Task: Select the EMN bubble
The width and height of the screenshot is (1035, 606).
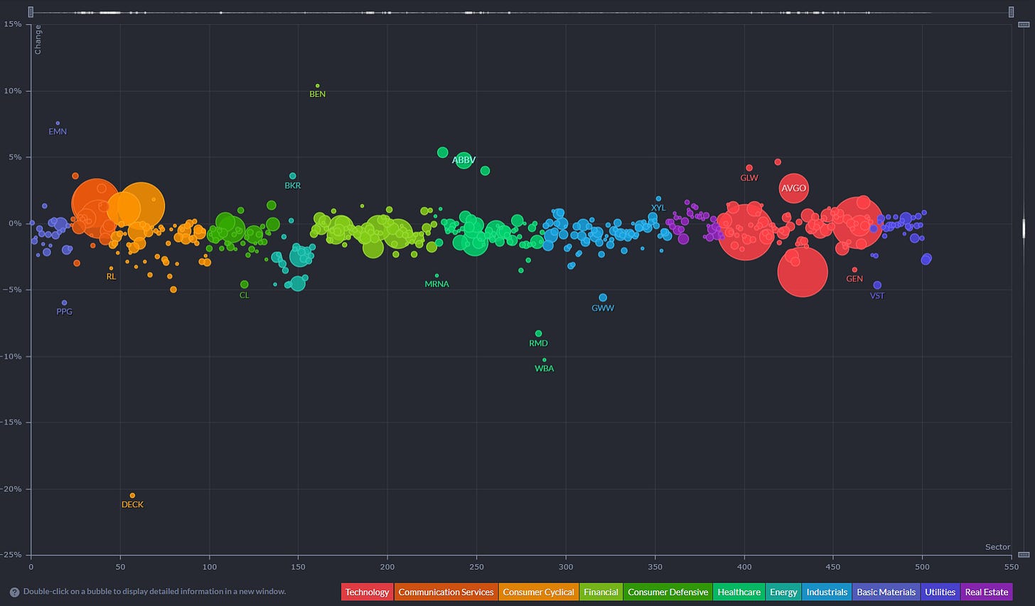Action: (58, 123)
